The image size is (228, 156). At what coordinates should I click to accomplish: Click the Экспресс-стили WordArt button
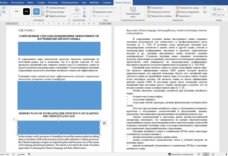77,12
